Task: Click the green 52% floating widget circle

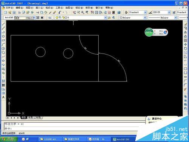Action: point(149,32)
